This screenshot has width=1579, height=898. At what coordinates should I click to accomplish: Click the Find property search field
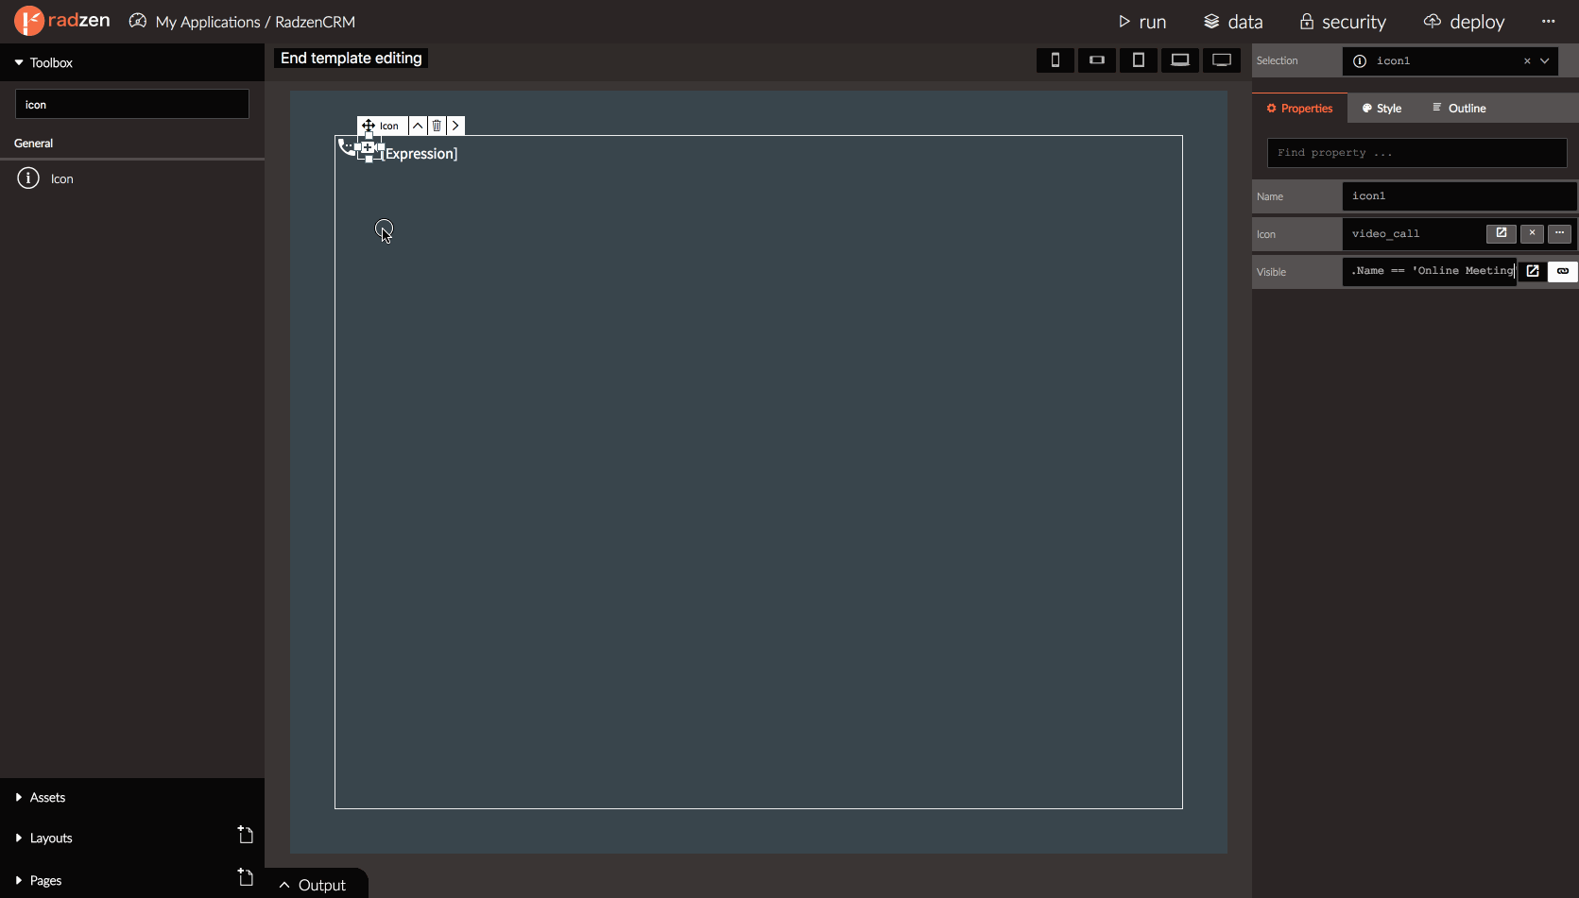click(1416, 153)
